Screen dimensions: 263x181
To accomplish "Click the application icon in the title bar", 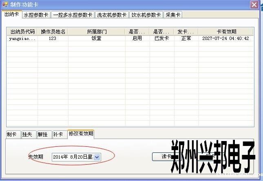I will point(5,4).
